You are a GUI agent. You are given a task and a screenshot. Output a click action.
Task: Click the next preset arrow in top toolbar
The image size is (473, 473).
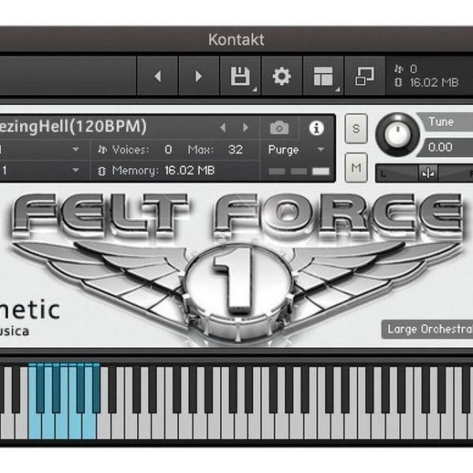point(199,76)
